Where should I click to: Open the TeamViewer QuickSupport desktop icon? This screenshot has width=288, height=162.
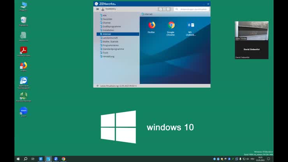[23, 83]
